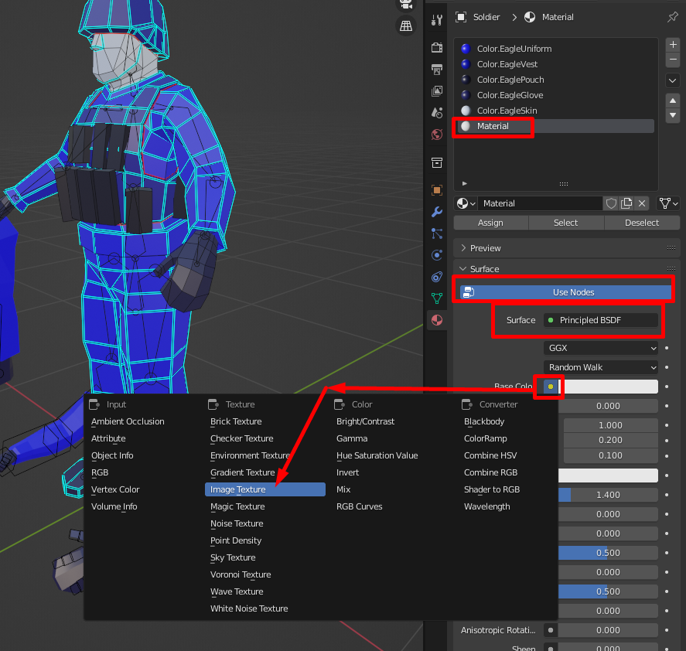Select the Color.EagleUniform material slot

(x=555, y=49)
